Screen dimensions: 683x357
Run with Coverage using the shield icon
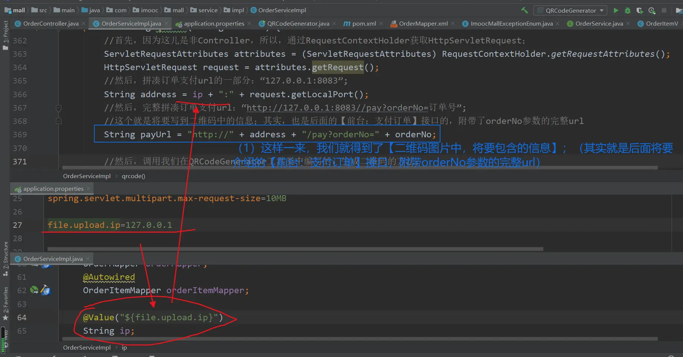click(x=640, y=10)
